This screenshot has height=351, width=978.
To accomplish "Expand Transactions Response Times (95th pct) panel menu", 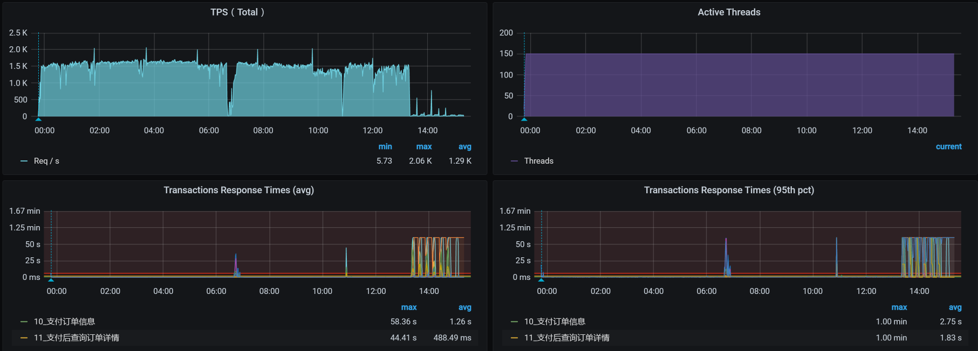I will pyautogui.click(x=729, y=190).
